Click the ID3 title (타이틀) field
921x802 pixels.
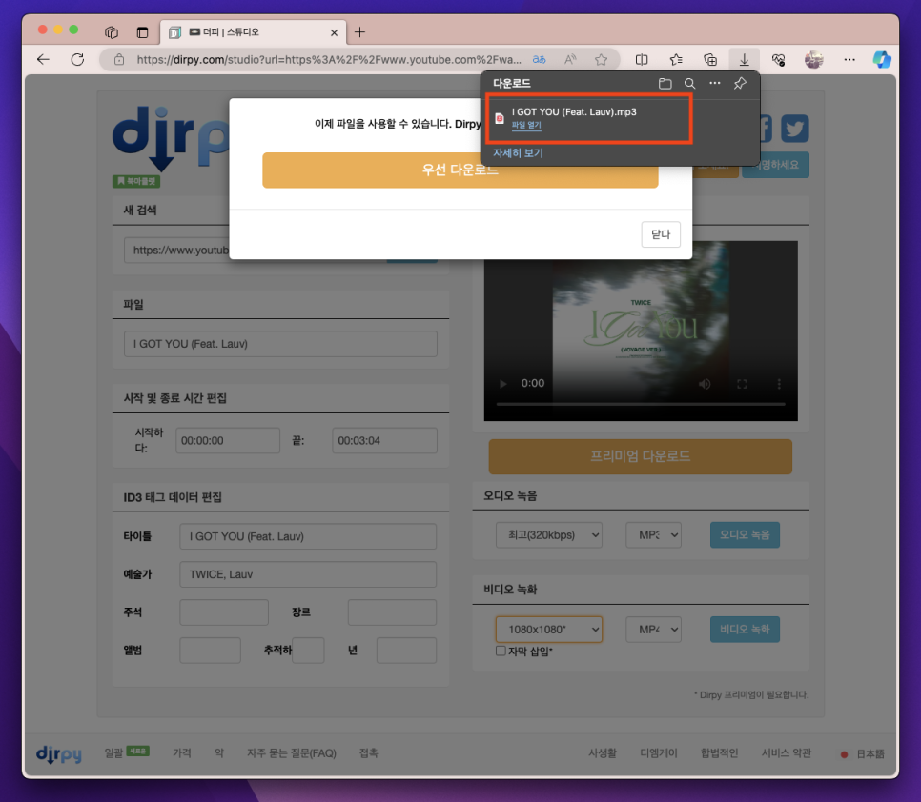coord(308,536)
